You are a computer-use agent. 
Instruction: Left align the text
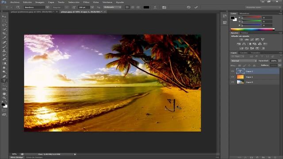coord(127,8)
